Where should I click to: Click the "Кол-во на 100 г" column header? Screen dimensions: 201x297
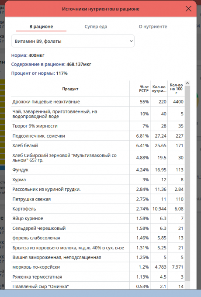click(x=176, y=89)
